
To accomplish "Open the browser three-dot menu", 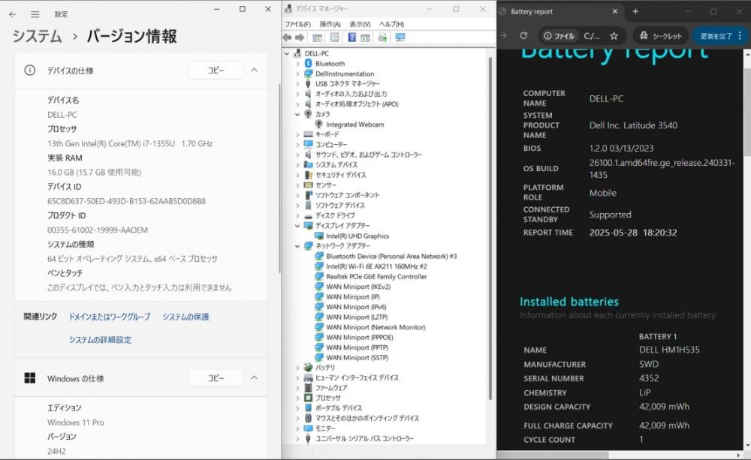I will point(740,35).
